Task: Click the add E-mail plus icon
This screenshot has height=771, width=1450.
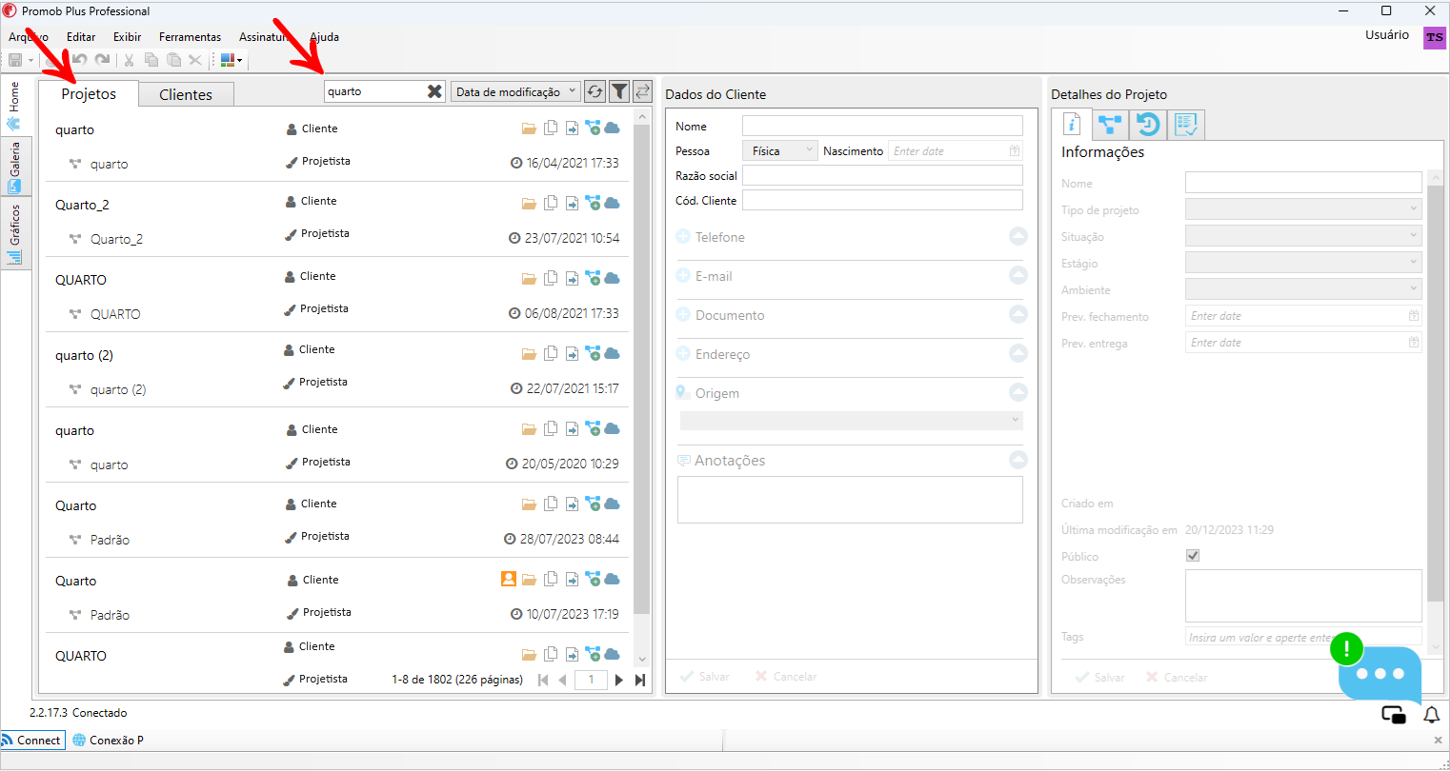Action: [683, 275]
